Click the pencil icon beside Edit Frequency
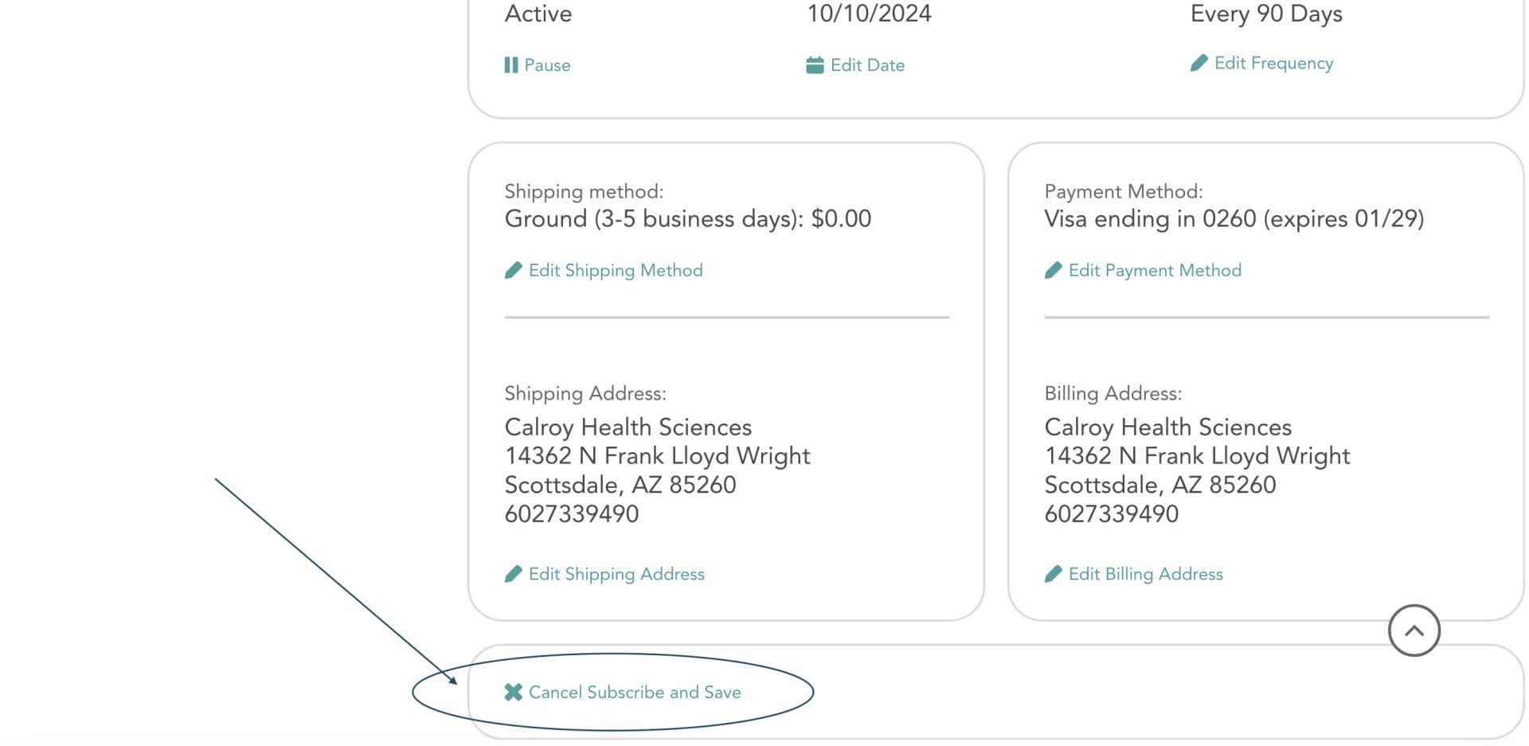Screen dimensions: 1529x746 pos(1199,63)
